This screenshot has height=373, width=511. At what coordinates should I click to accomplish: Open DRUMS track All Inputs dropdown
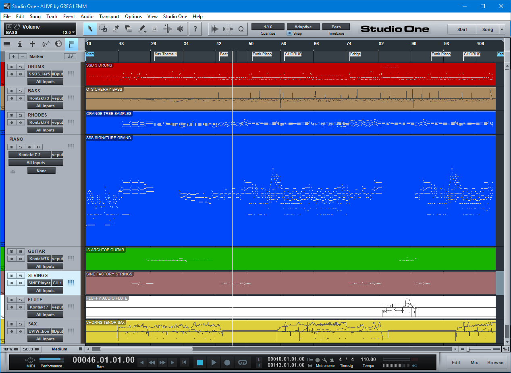coord(45,81)
